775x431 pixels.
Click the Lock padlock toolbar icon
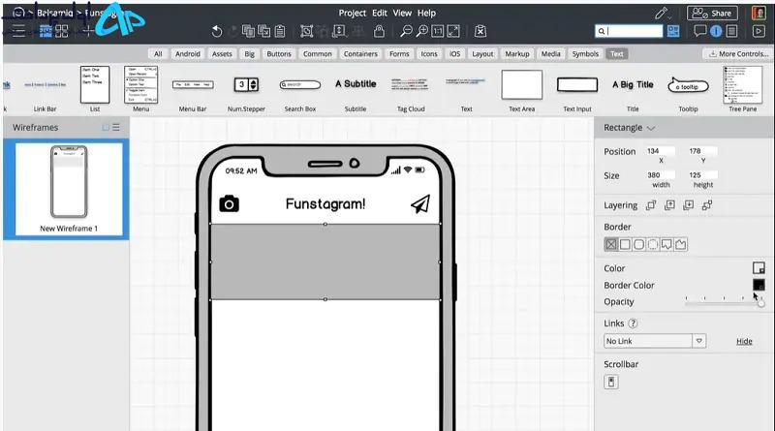pyautogui.click(x=379, y=31)
